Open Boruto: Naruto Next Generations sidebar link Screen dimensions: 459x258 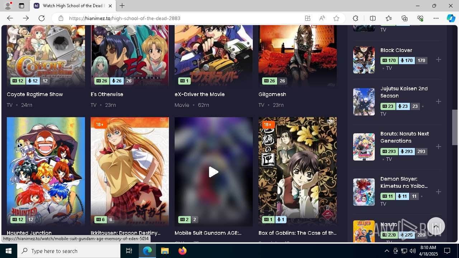tap(404, 137)
